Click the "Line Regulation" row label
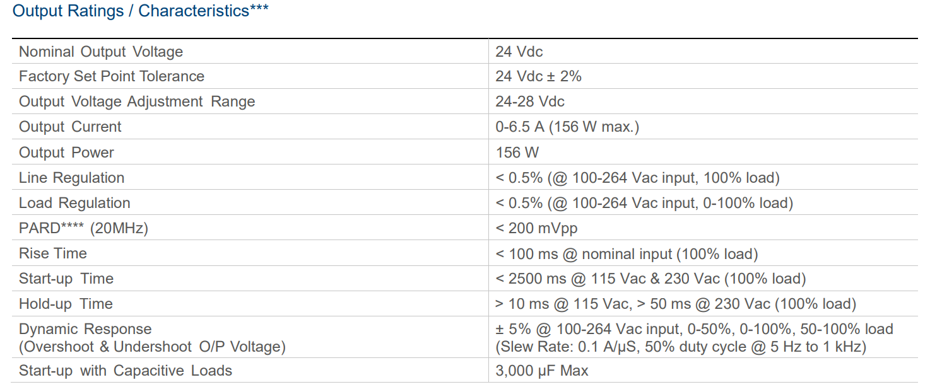930x387 pixels. tap(71, 178)
